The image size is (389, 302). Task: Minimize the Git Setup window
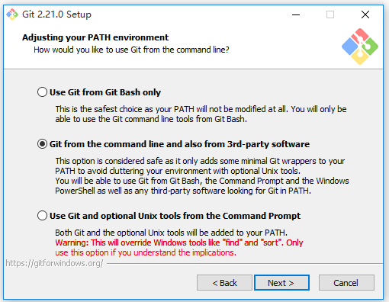pos(296,14)
